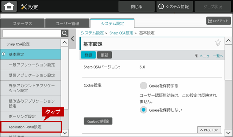Switch to ユーザー管理 tab
The height and width of the screenshot is (137, 233).
click(x=67, y=23)
